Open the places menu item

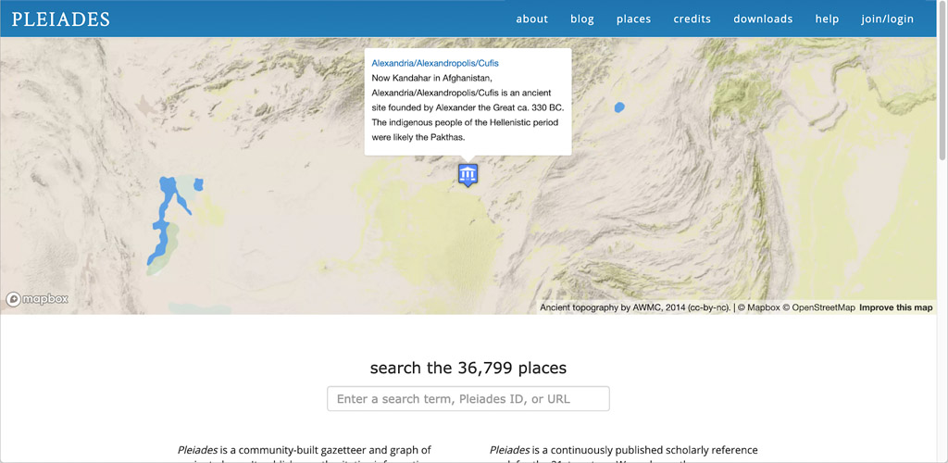(x=633, y=19)
